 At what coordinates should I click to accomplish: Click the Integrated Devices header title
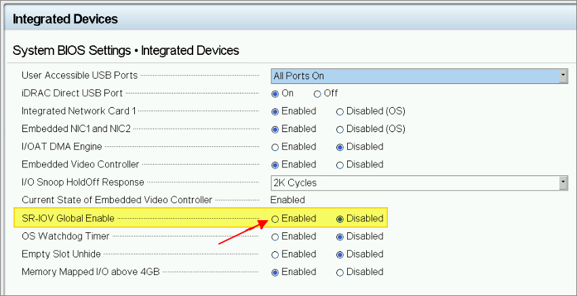(65, 19)
